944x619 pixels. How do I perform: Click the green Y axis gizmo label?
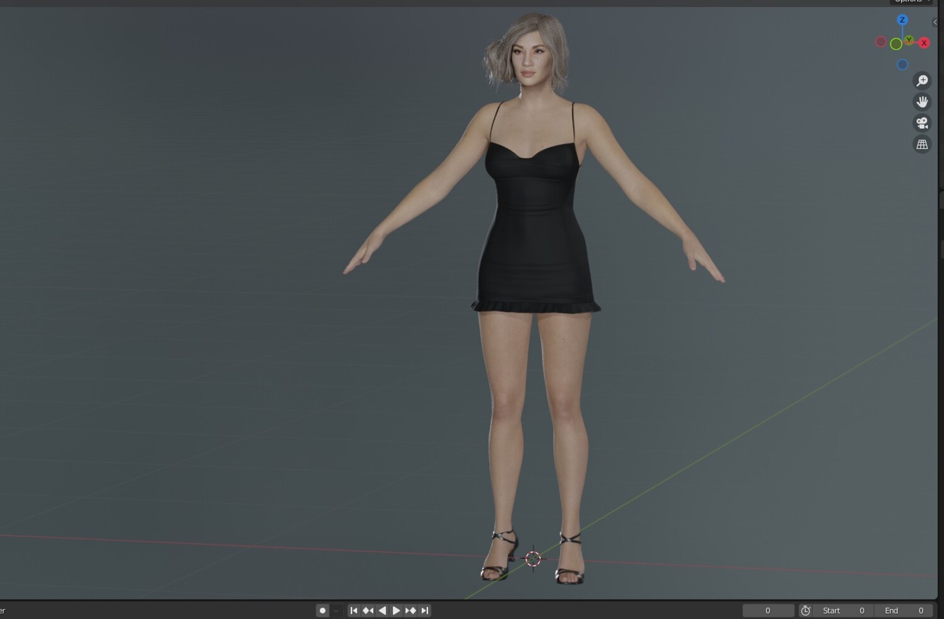click(x=909, y=40)
